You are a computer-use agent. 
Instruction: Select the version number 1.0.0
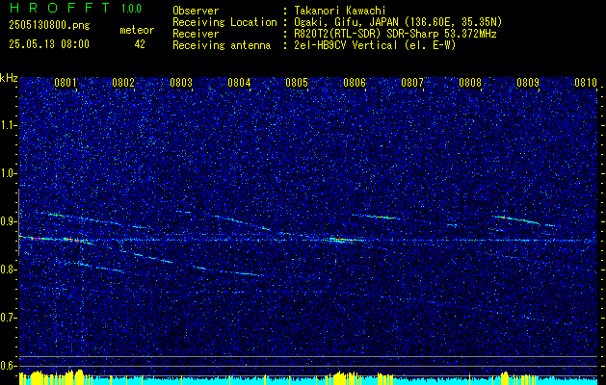131,9
